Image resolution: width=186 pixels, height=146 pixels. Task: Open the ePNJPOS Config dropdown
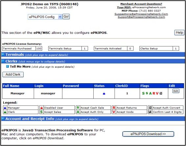[45, 17]
